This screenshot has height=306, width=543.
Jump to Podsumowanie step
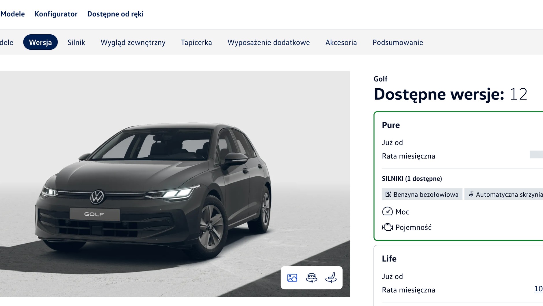(x=398, y=42)
